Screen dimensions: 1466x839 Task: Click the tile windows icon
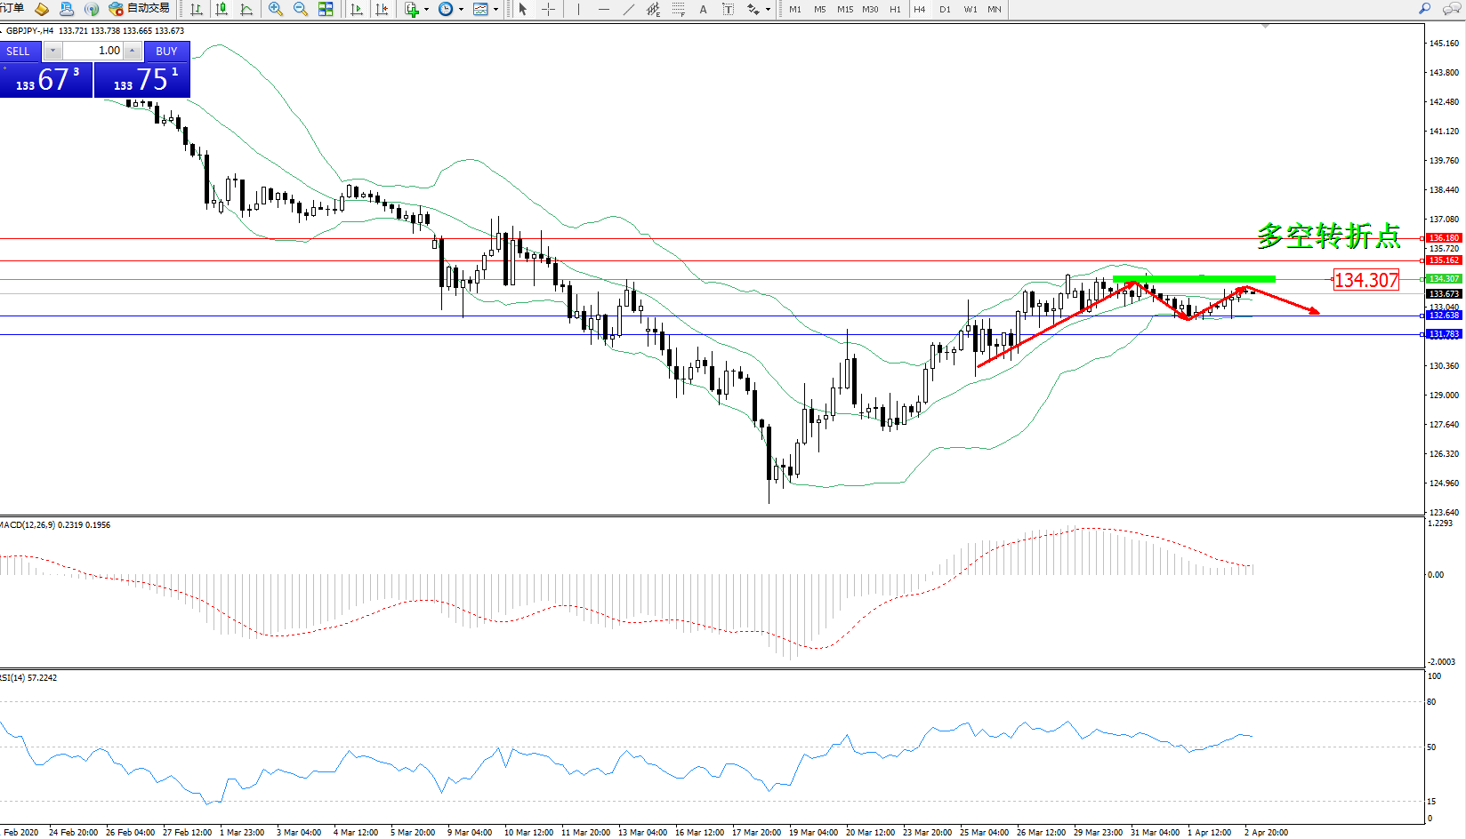[326, 9]
